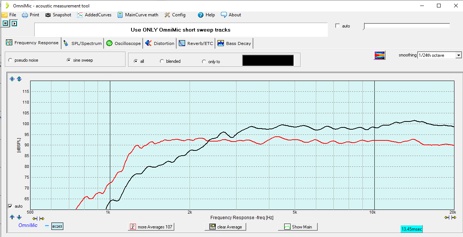Click the clear Average button

pyautogui.click(x=225, y=227)
